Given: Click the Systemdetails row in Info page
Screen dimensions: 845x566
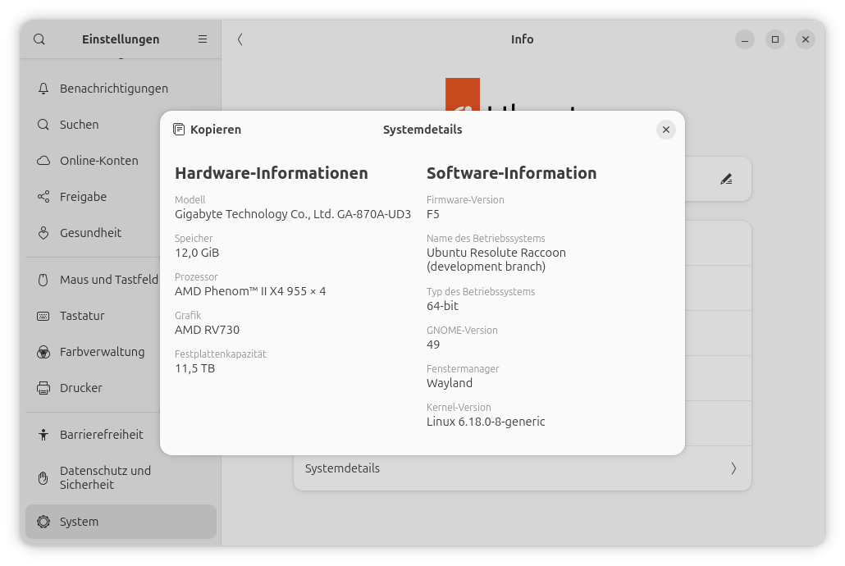Looking at the screenshot, I should pos(523,468).
